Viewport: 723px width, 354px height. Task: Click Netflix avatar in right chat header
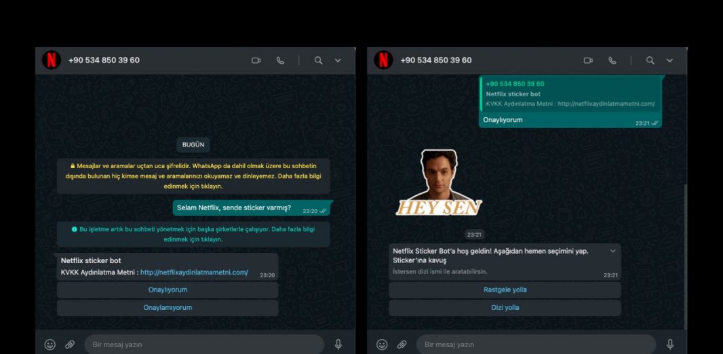pyautogui.click(x=383, y=60)
